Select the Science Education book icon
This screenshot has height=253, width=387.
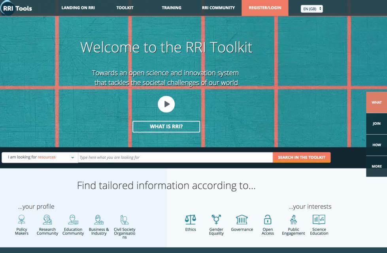pyautogui.click(x=319, y=219)
